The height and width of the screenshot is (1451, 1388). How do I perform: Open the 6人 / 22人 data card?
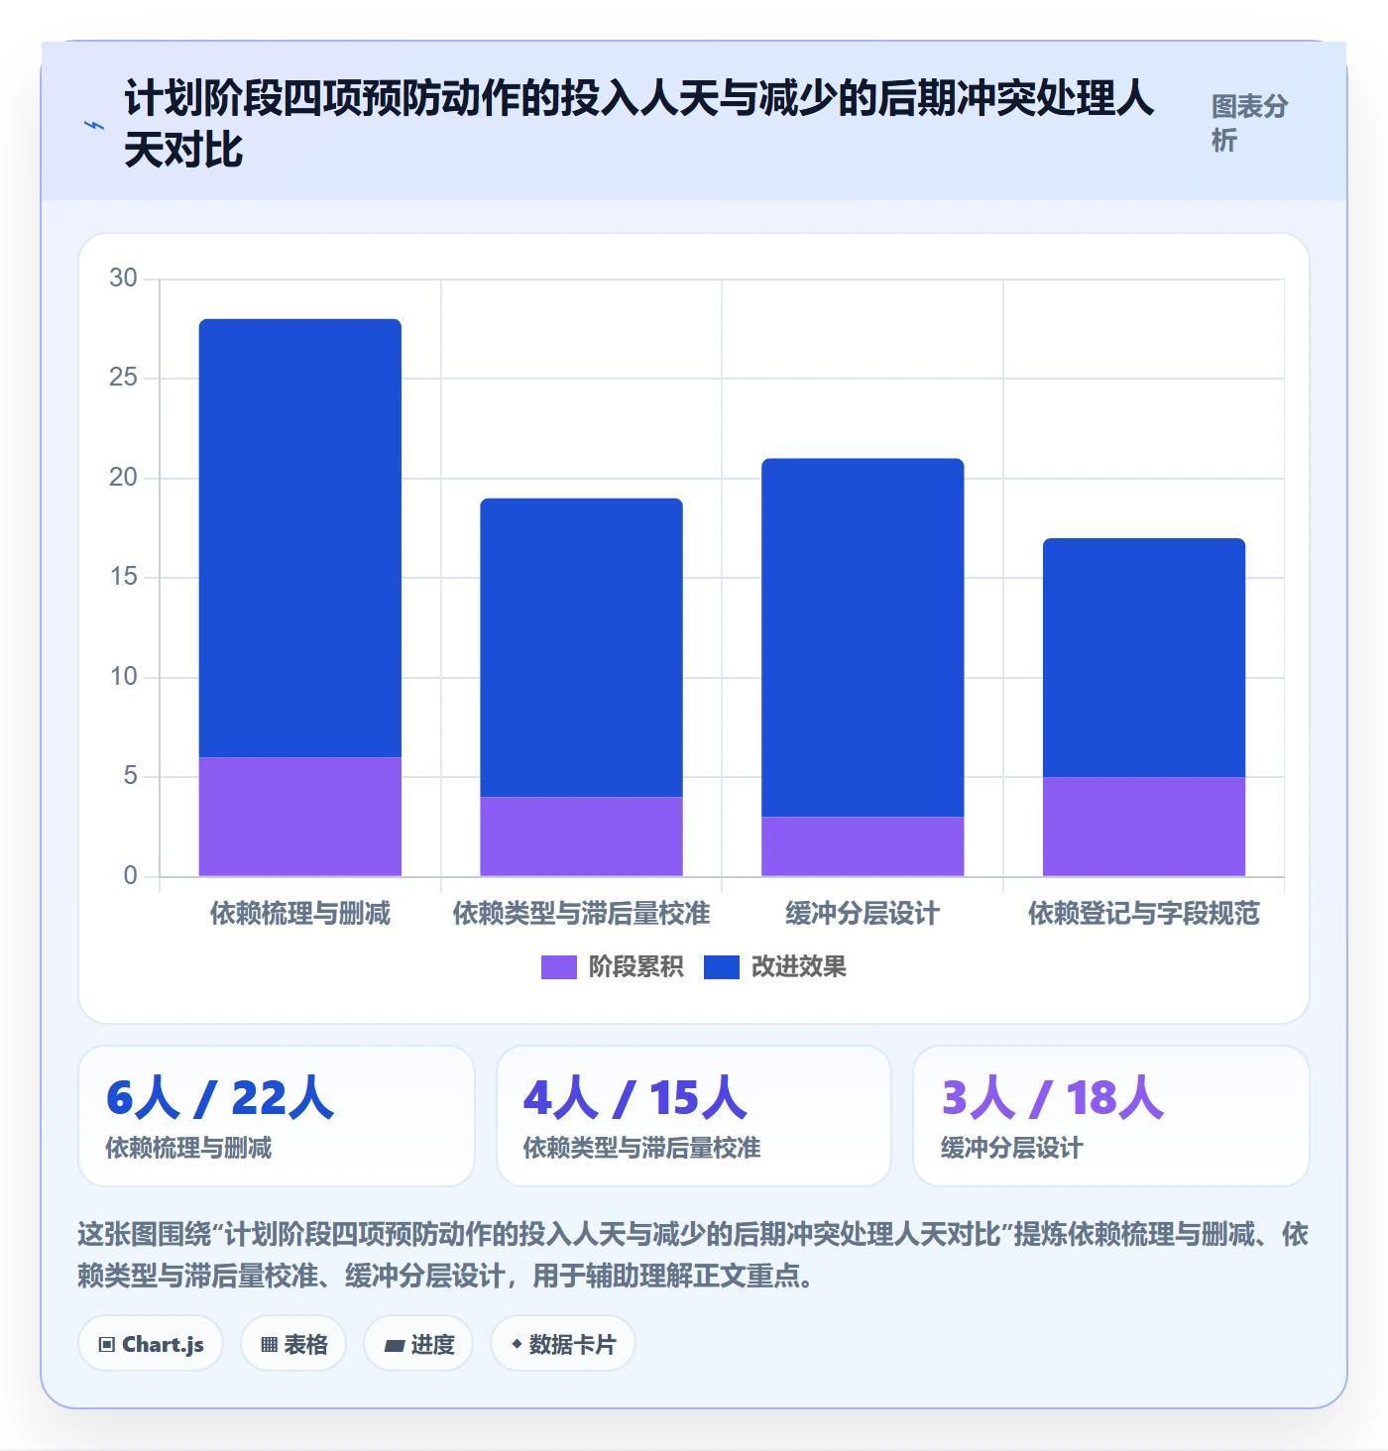pos(277,1116)
